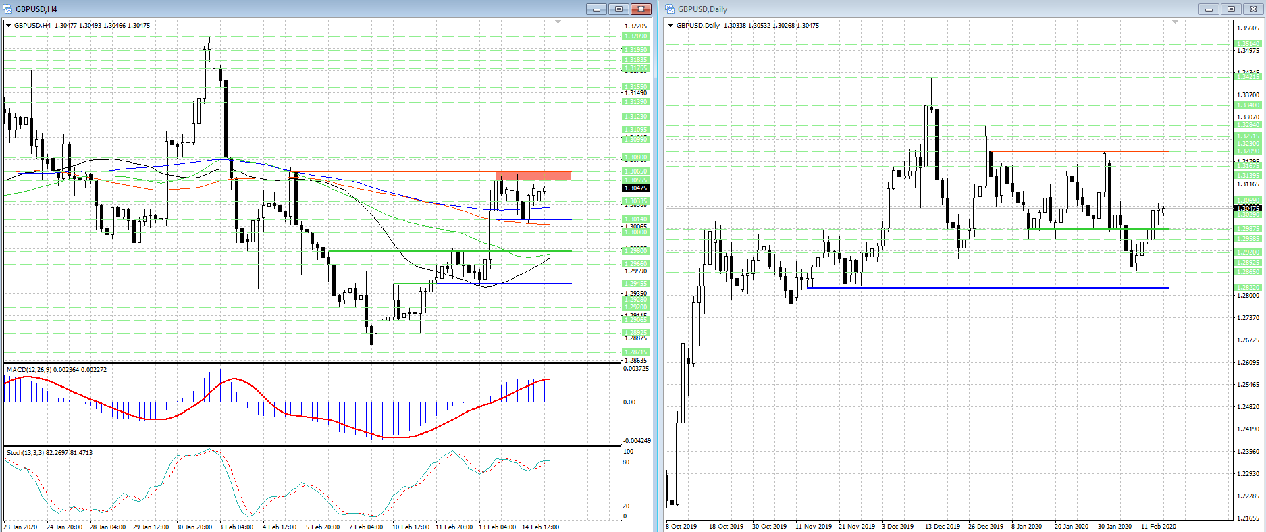The image size is (1266, 532).
Task: Click the 1.35605 label on Daily price scale
Action: point(1248,28)
